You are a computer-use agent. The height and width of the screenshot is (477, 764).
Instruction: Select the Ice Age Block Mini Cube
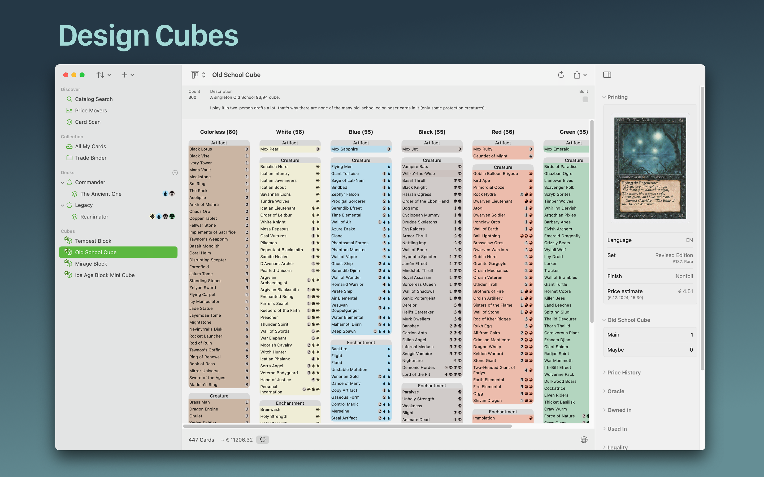[x=118, y=275]
